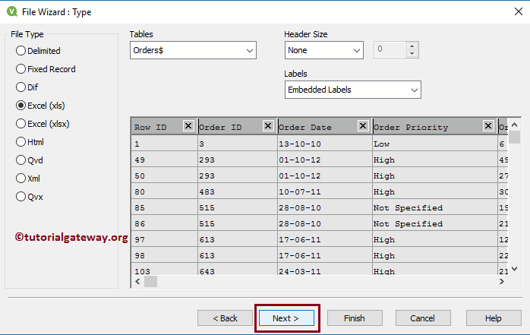Click the preview table's scroll down arrow
Screen dimensions: 530x335
(x=515, y=269)
